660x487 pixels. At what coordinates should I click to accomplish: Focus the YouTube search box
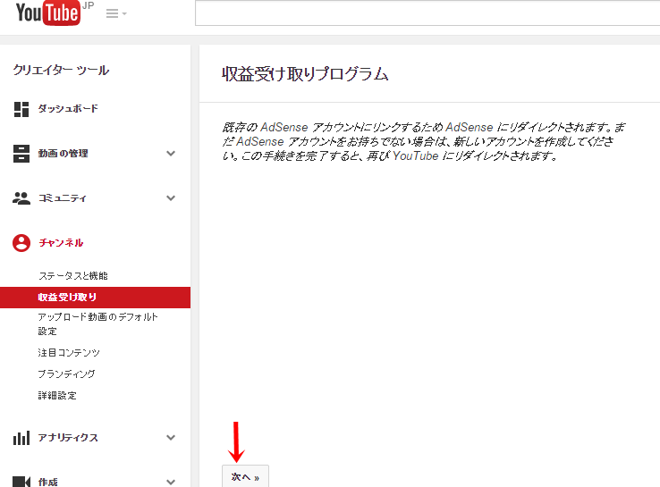427,13
